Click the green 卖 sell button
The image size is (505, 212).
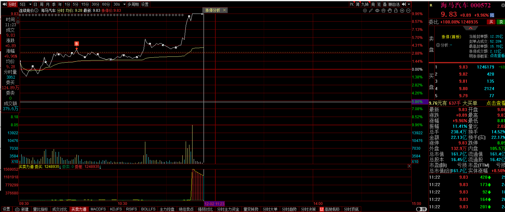click(501, 22)
